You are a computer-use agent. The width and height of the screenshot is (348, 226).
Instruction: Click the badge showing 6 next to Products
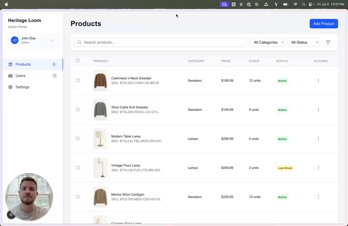coord(54,64)
